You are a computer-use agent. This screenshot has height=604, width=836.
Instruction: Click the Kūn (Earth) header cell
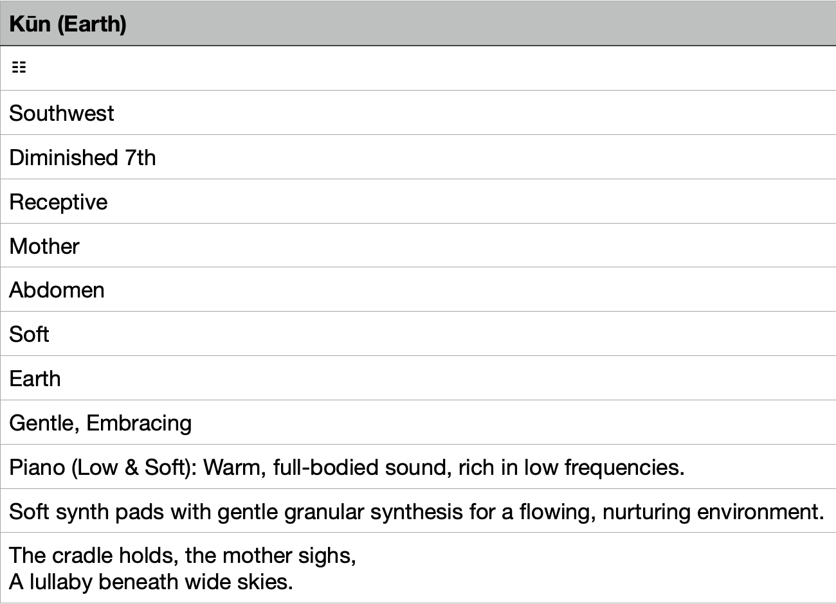[x=418, y=24]
